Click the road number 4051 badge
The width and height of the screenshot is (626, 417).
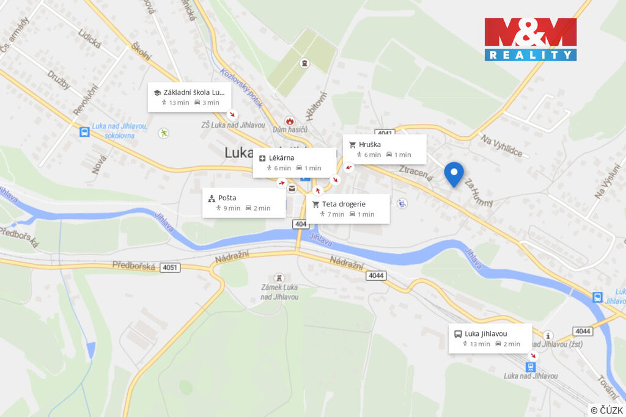point(170,267)
